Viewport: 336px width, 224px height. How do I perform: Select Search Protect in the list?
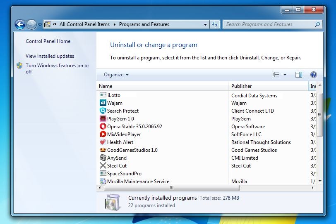pyautogui.click(x=123, y=111)
